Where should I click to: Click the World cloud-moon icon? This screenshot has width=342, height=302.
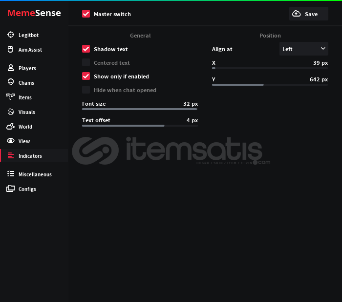coord(10,126)
